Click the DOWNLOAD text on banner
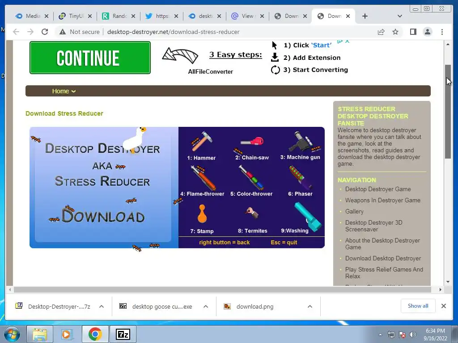The image size is (458, 343). pos(103,216)
